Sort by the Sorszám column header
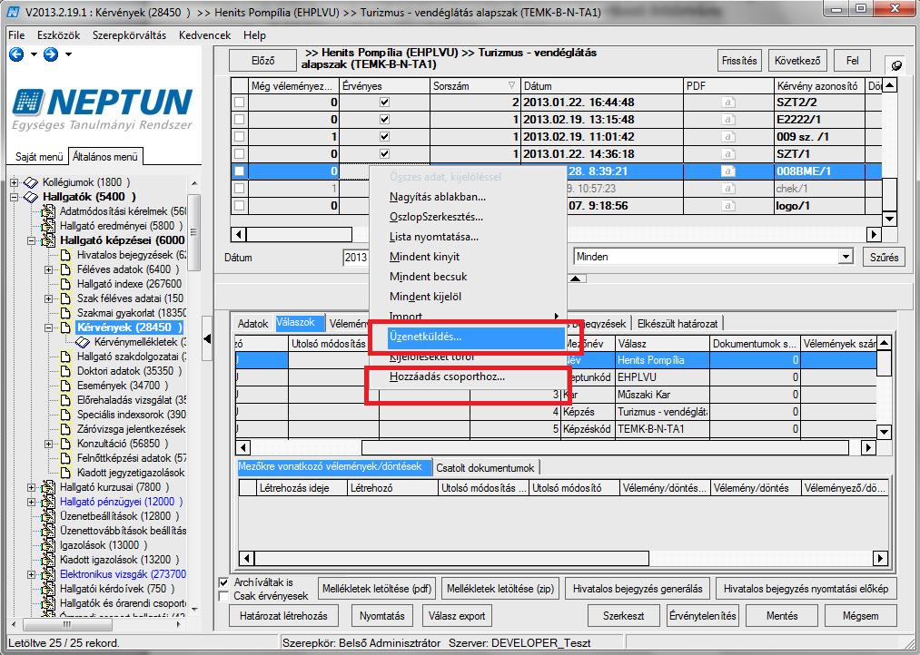Image resolution: width=920 pixels, height=655 pixels. click(475, 86)
